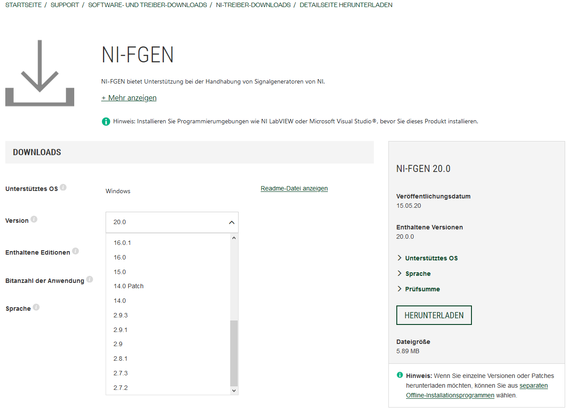Image resolution: width=570 pixels, height=412 pixels.
Task: Open the info tooltip next to Unterstütztes OS
Action: coord(63,187)
